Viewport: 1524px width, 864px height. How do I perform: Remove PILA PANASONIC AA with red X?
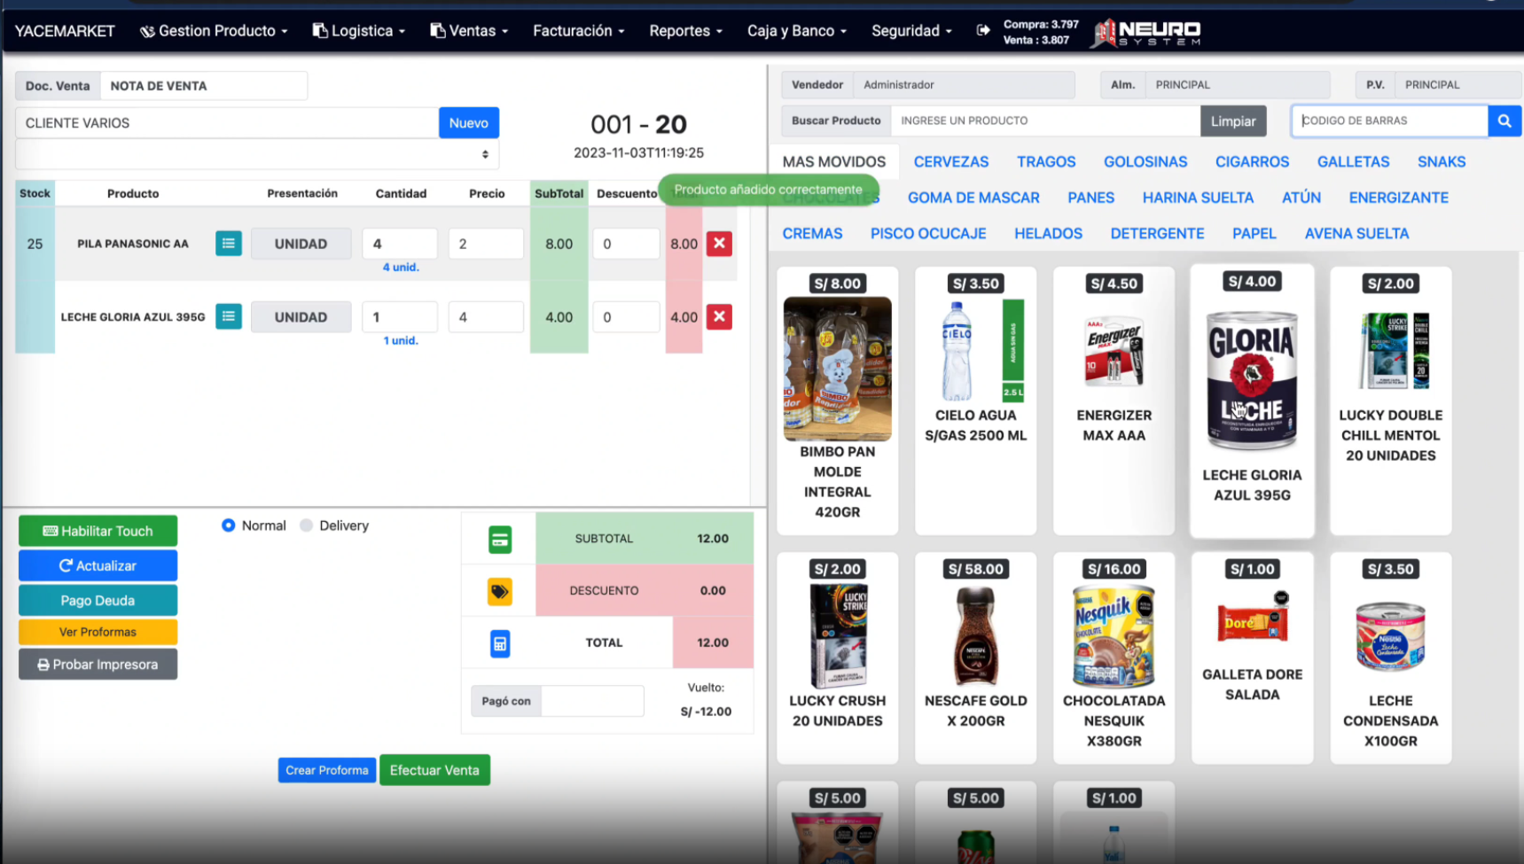pos(719,243)
